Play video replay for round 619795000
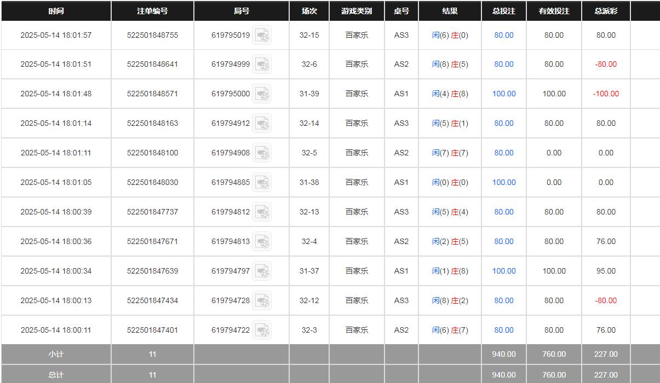The height and width of the screenshot is (383, 660). (x=262, y=94)
